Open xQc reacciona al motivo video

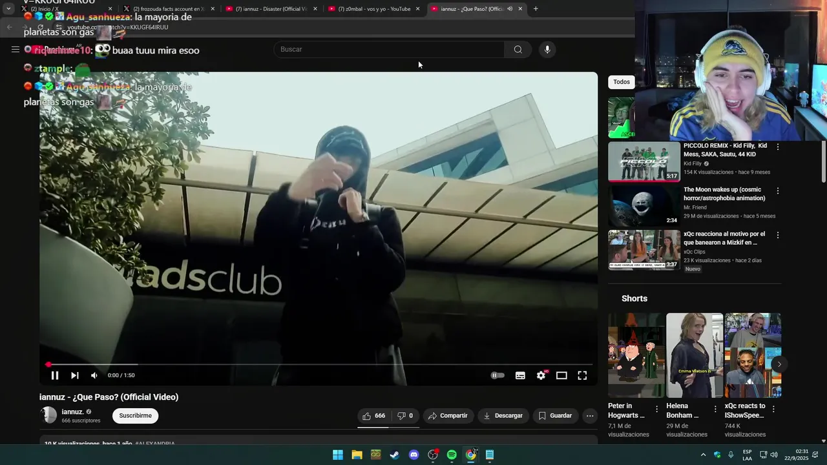pos(724,238)
